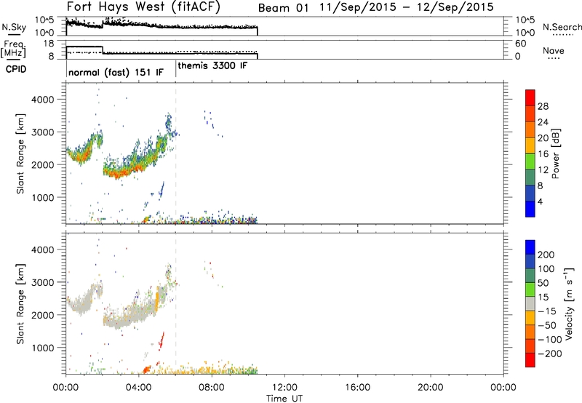The image size is (582, 403).
Task: Click the 'CPID' row label
Action: [16, 69]
